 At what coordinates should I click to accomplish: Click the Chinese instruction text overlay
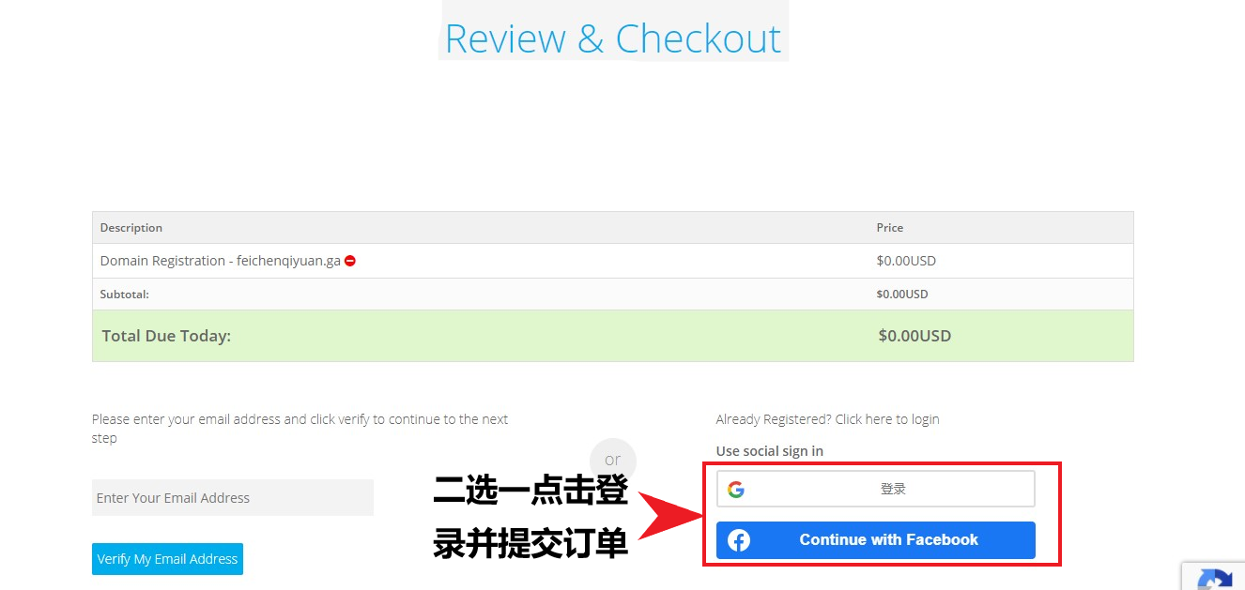tap(530, 517)
